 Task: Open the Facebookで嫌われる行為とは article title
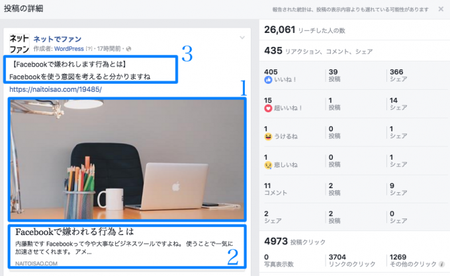[x=75, y=232]
